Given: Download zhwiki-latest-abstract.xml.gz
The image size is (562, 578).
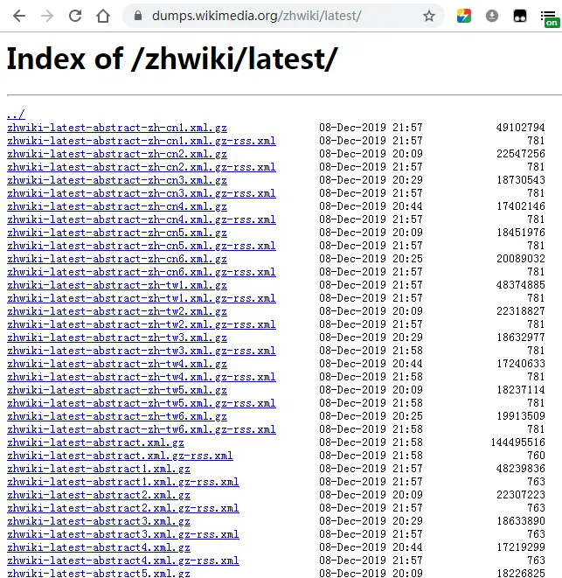Looking at the screenshot, I should coord(95,442).
